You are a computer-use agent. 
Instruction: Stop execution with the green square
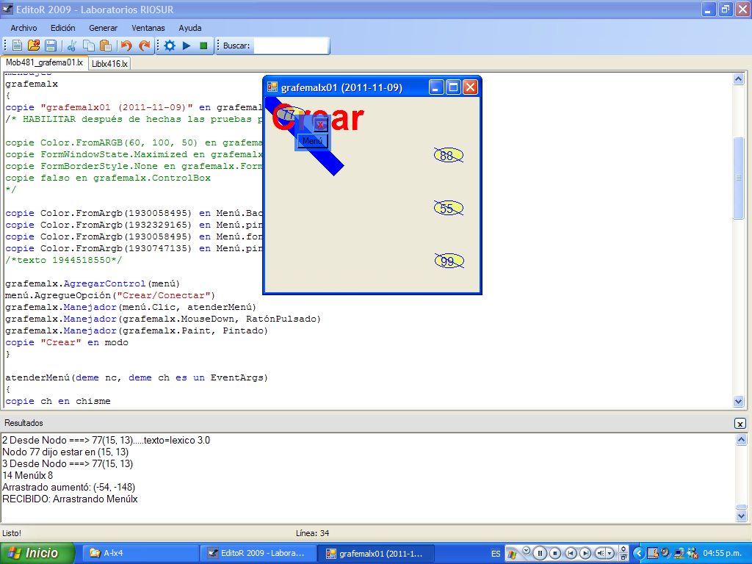pyautogui.click(x=203, y=46)
